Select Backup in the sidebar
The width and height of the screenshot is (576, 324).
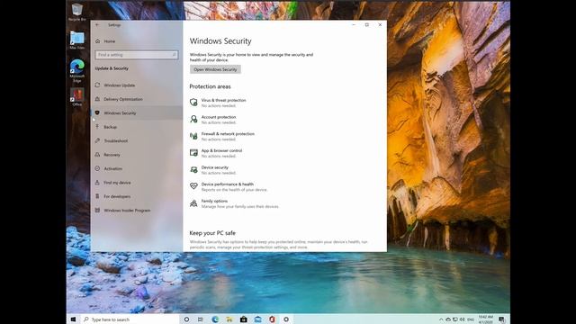(137, 127)
